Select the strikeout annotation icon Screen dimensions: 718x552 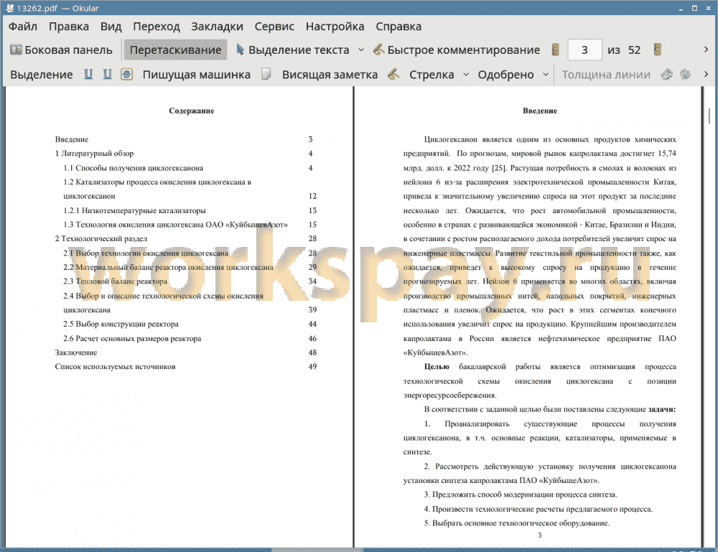pos(127,74)
